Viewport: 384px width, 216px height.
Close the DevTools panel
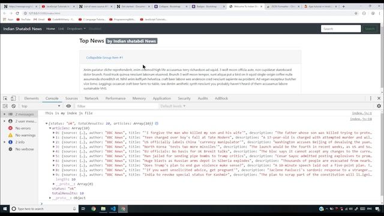(379, 98)
